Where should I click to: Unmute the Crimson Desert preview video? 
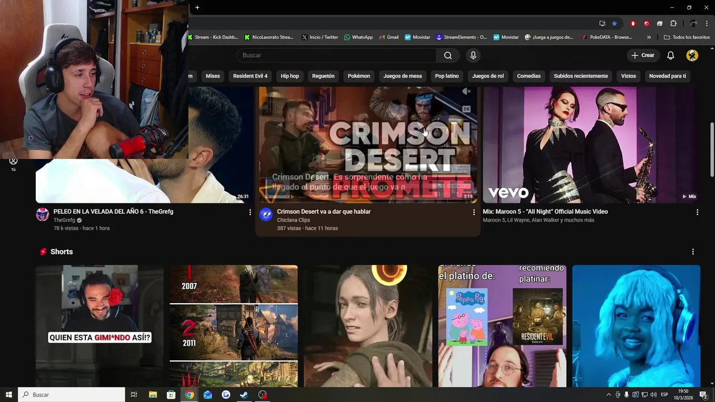pos(466,91)
